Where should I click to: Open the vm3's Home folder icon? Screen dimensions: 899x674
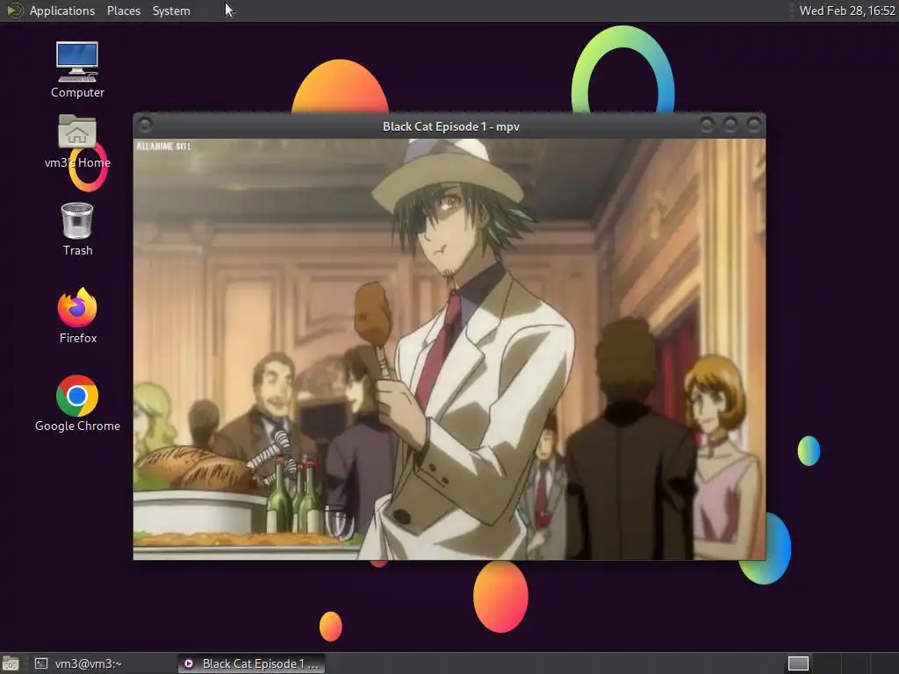77,141
